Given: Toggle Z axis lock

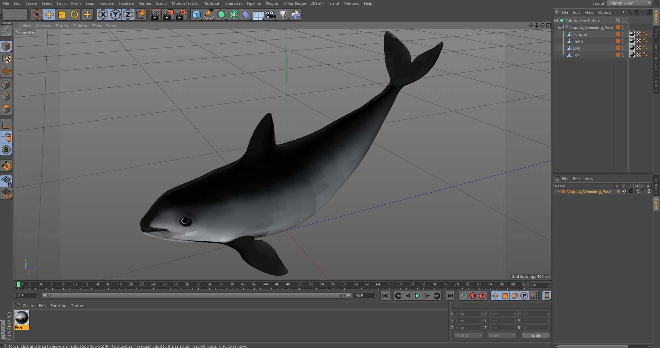Looking at the screenshot, I should point(128,14).
